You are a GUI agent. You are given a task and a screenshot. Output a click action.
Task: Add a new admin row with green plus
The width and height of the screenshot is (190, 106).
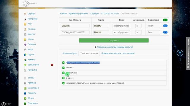coord(165,20)
